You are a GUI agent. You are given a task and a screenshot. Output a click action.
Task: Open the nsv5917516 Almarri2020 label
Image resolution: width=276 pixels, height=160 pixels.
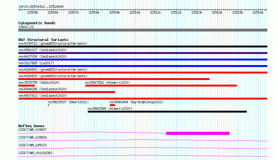[x=107, y=82]
